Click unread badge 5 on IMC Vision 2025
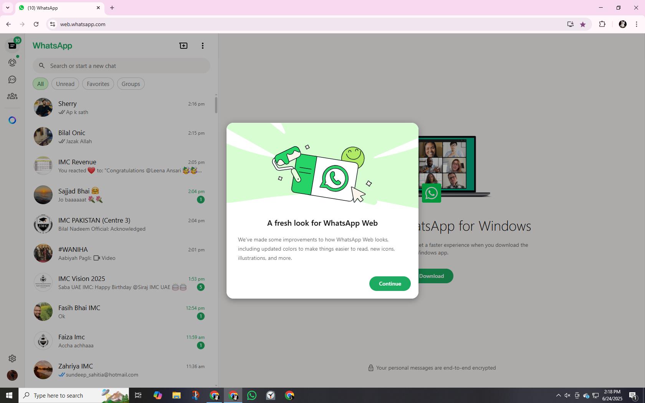Image resolution: width=645 pixels, height=403 pixels. pos(200,287)
